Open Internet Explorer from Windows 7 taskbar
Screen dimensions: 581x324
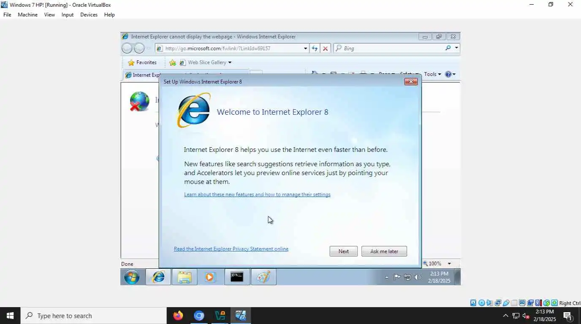pyautogui.click(x=158, y=277)
